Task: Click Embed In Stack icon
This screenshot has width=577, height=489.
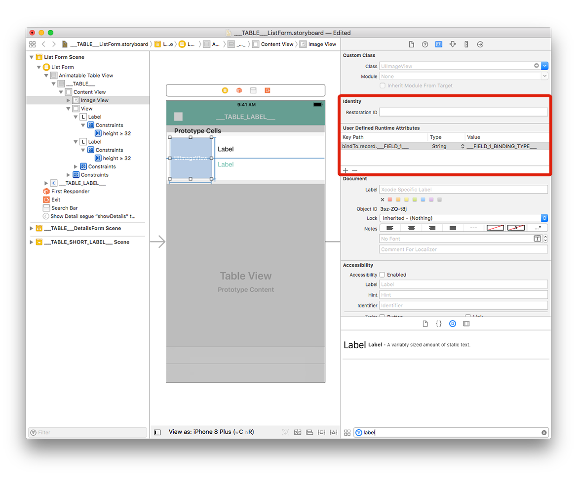Action: click(298, 432)
